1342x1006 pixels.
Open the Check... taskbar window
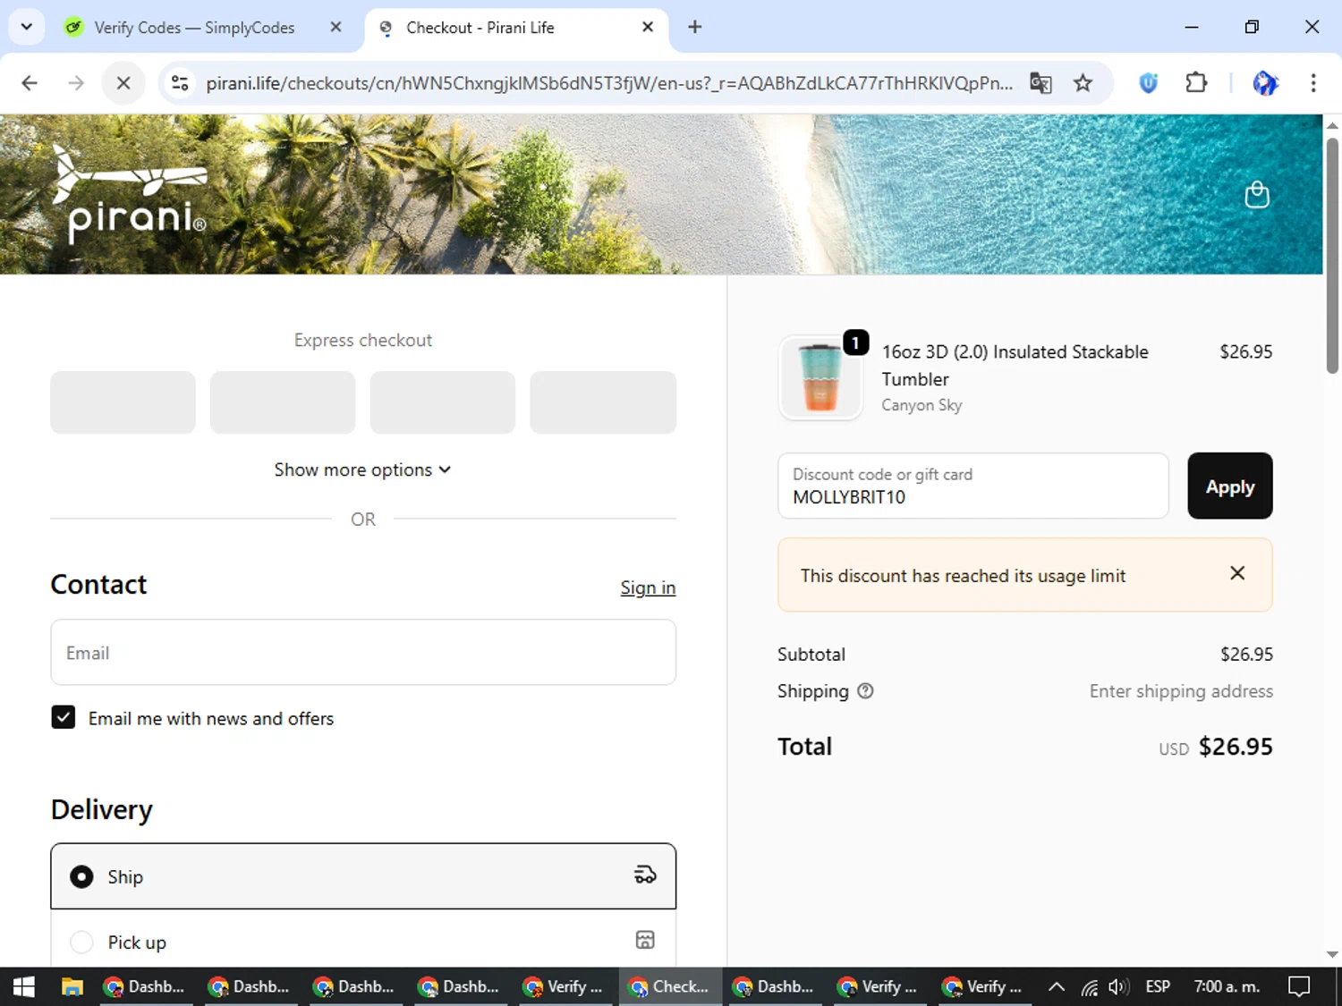[670, 986]
